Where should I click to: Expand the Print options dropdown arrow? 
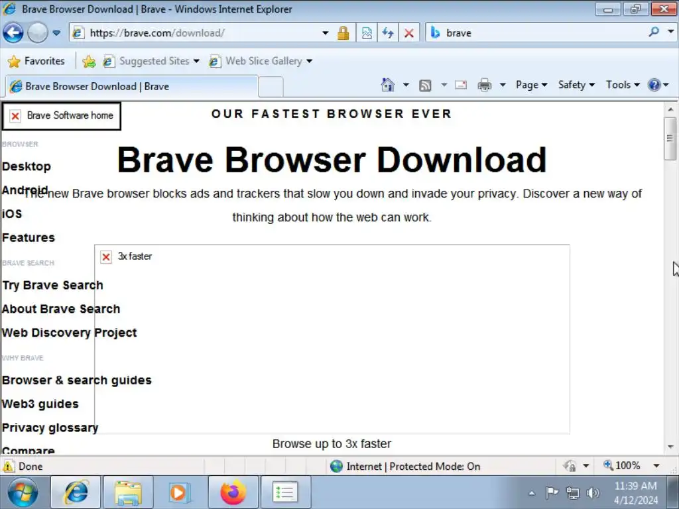[503, 85]
